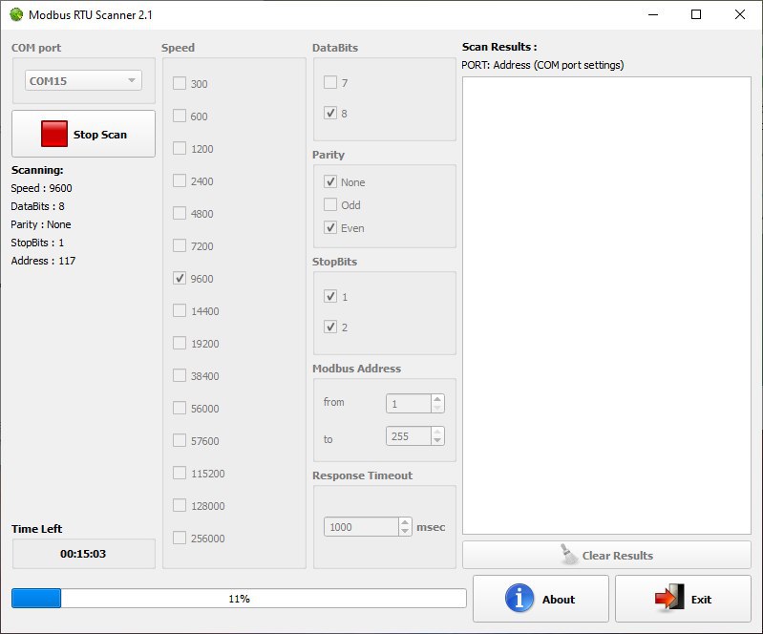Viewport: 763px width, 634px height.
Task: Click the Modbus RTU Scanner title icon
Action: click(x=16, y=14)
